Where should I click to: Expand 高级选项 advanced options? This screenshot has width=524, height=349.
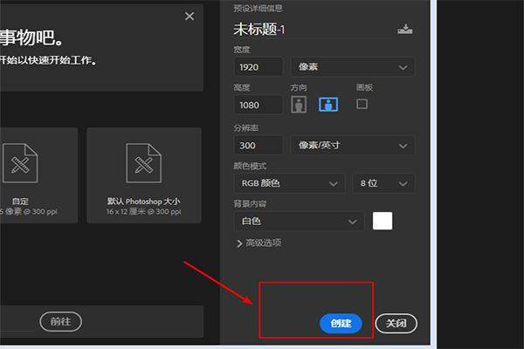259,243
